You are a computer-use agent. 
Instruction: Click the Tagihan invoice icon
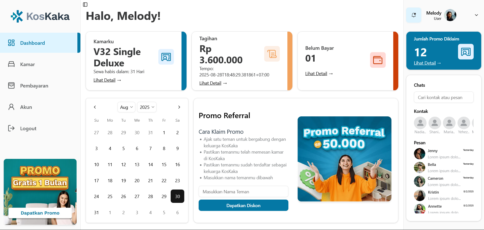pyautogui.click(x=272, y=54)
